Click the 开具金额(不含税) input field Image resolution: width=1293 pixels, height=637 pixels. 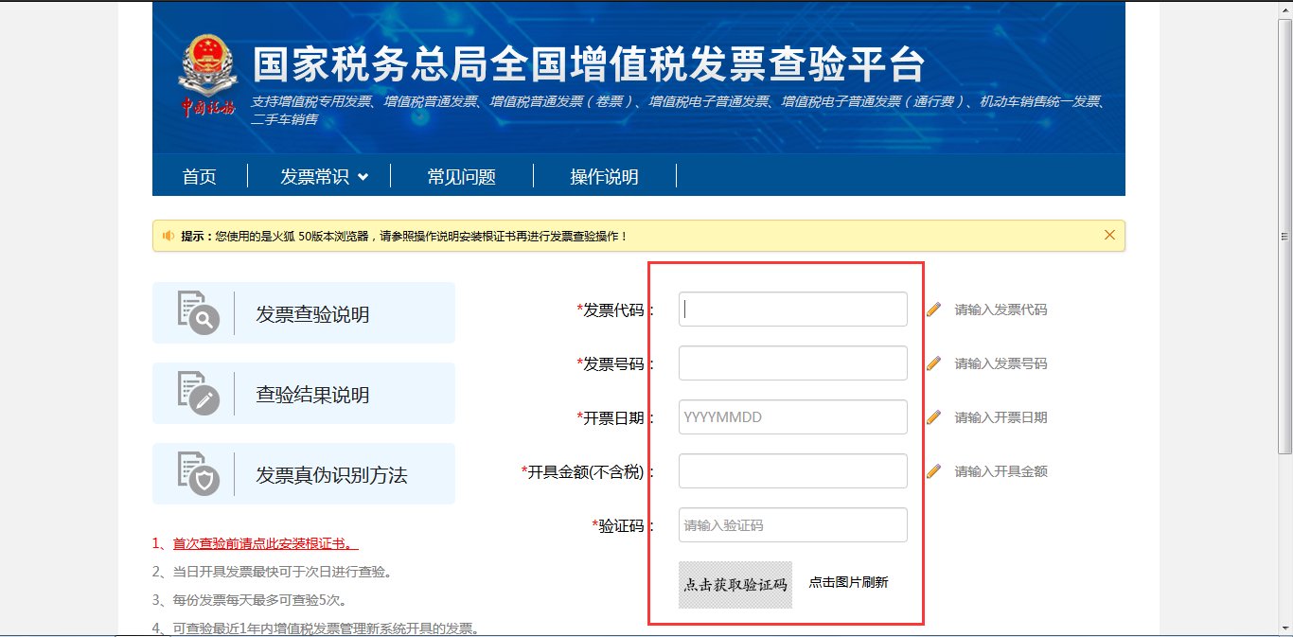point(792,470)
